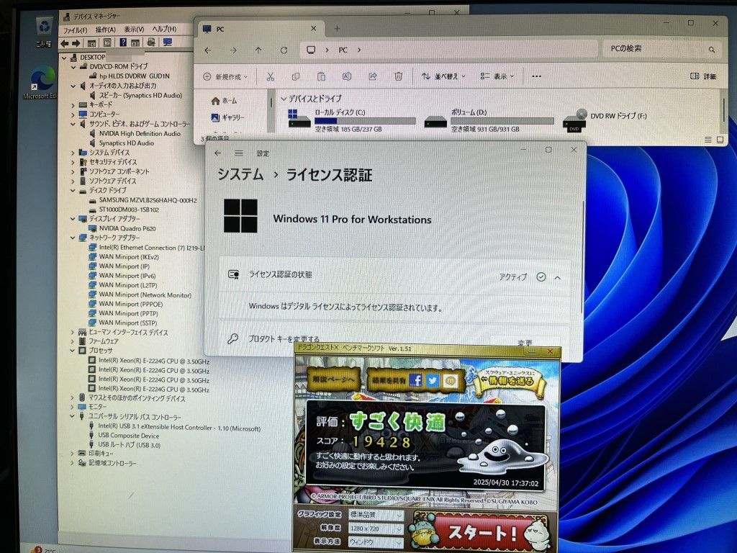Select ボリューム (D:) drive
The height and width of the screenshot is (553, 737).
(x=489, y=120)
